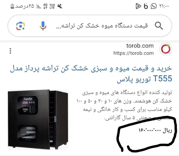Tap the muted sound status icon

[x=60, y=6]
